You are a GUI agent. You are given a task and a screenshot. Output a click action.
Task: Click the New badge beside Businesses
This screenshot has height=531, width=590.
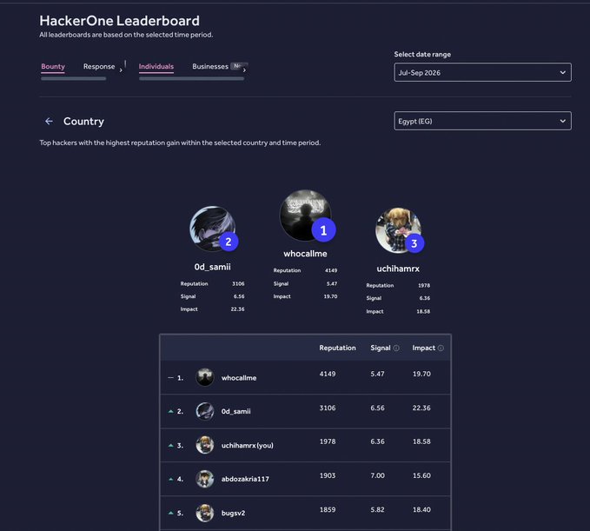[237, 66]
